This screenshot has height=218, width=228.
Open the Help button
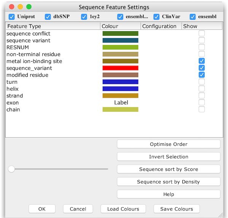coord(168,194)
